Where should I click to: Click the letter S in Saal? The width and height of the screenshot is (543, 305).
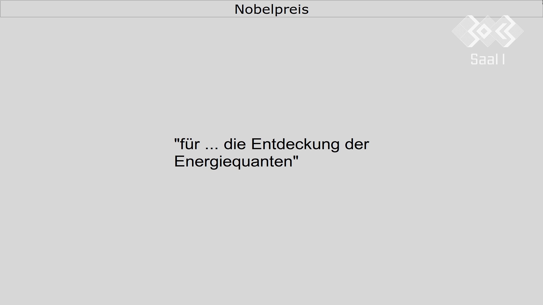pos(474,59)
